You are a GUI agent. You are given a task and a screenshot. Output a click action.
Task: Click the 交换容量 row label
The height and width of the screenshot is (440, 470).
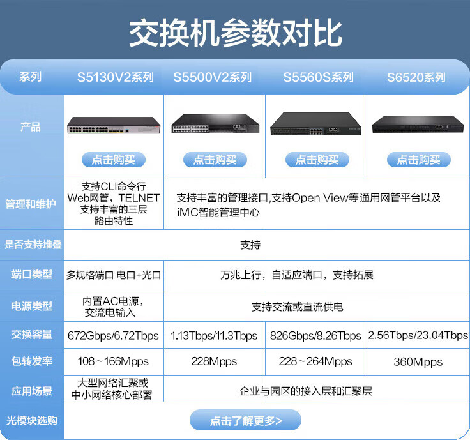pos(31,335)
